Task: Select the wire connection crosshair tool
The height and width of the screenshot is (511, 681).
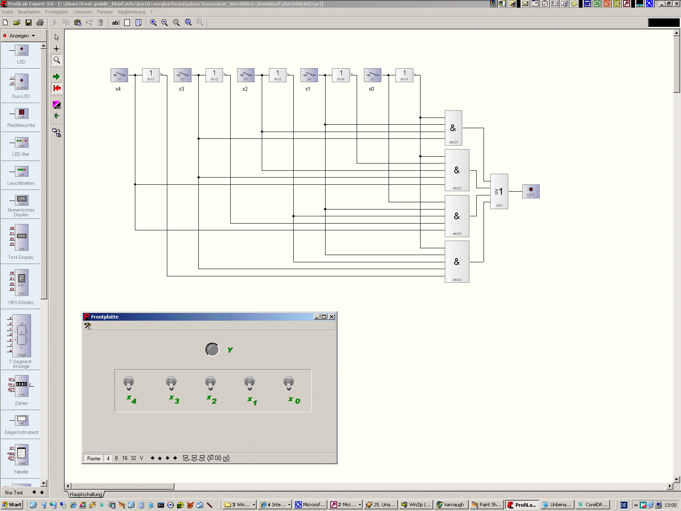Action: click(x=57, y=49)
